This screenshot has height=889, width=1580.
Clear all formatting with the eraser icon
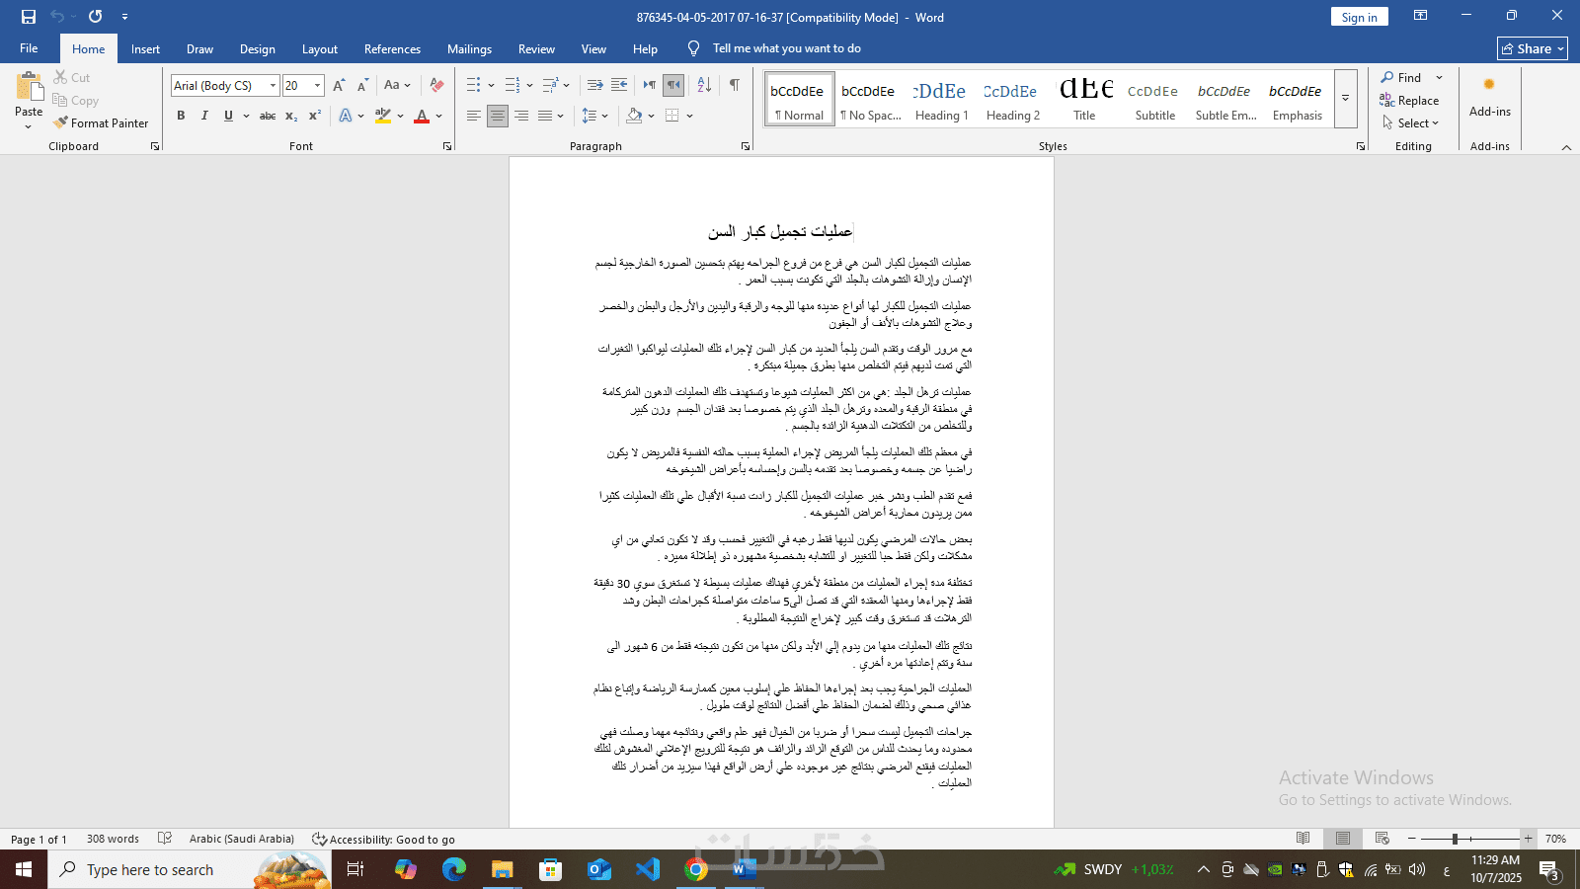(x=436, y=86)
